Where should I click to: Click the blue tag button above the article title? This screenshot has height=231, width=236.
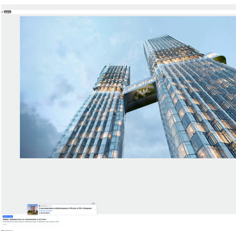[x=8, y=216]
